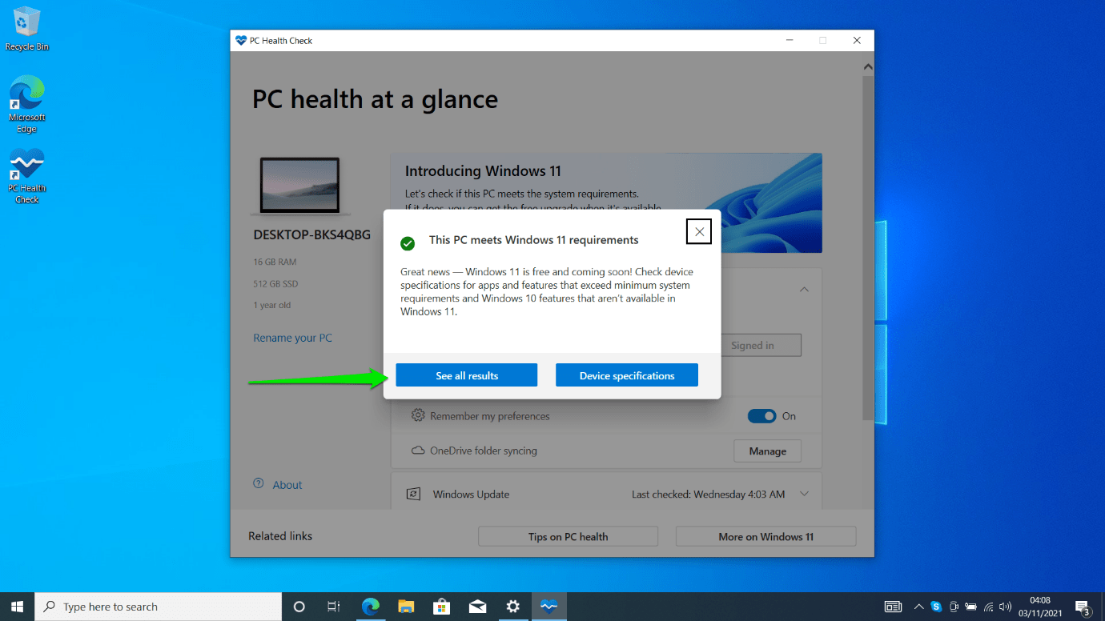Image resolution: width=1105 pixels, height=621 pixels.
Task: Click the OneDrive cloud icon
Action: 418,451
